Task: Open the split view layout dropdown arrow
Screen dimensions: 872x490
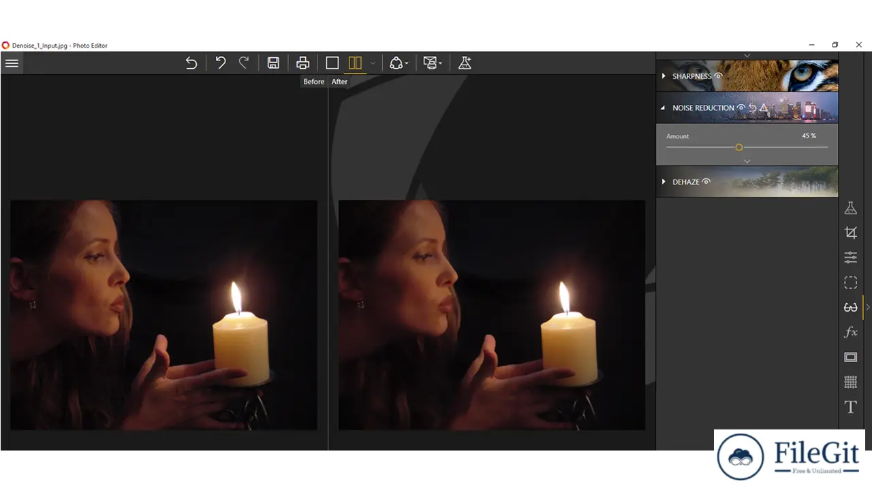Action: 373,64
